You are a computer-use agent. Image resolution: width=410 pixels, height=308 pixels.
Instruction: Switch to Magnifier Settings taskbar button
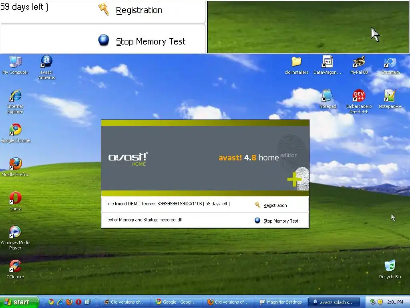[x=281, y=302]
